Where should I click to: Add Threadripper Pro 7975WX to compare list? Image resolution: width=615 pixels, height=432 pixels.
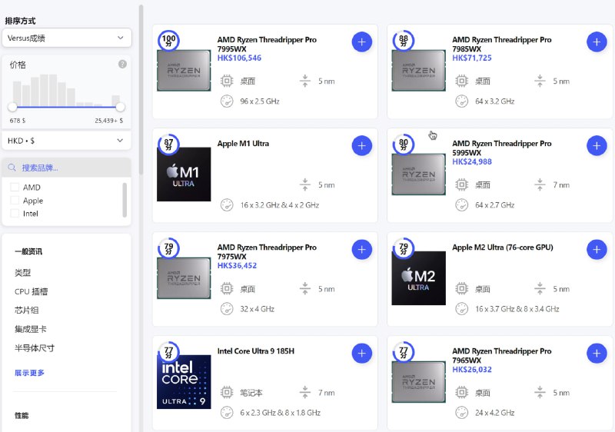pyautogui.click(x=362, y=249)
